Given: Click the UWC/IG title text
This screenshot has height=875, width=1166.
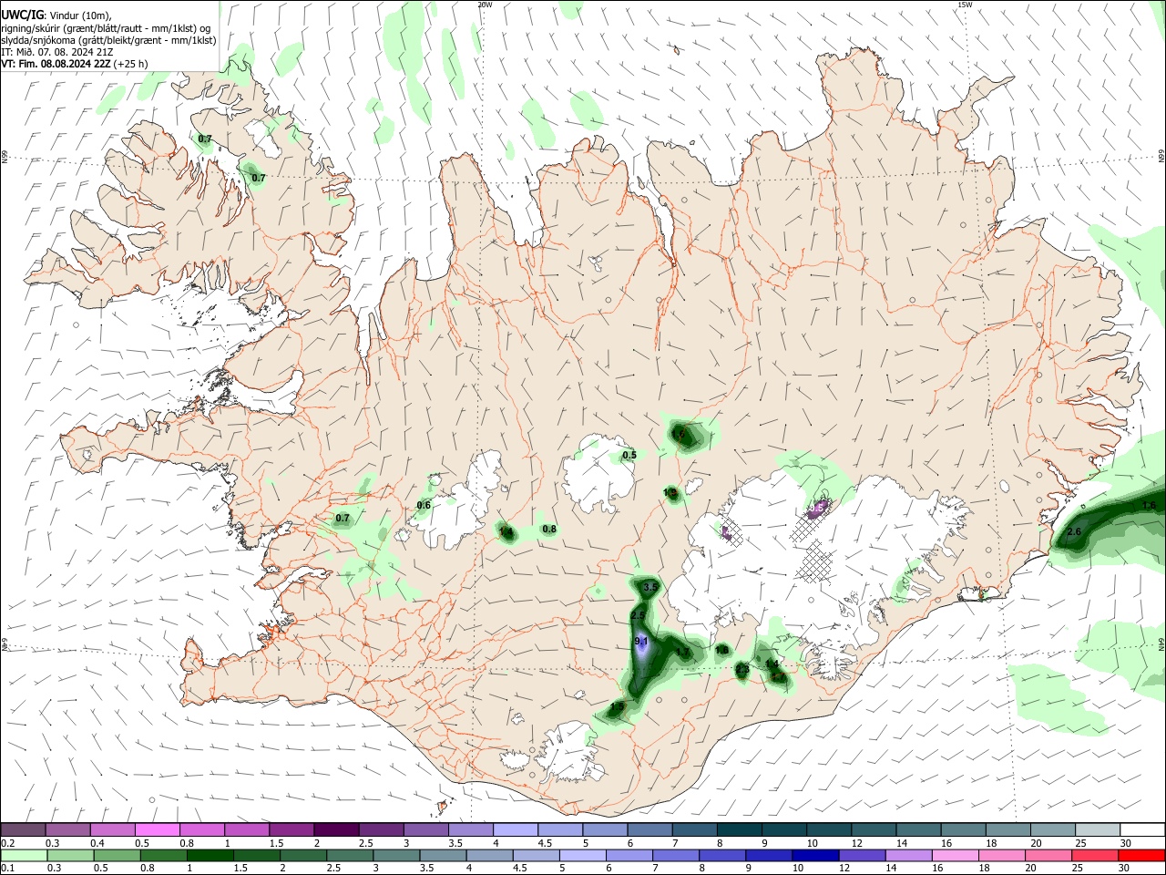Looking at the screenshot, I should click(21, 15).
